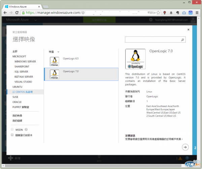Click the MSDN help question mark icon
The height and width of the screenshot is (169, 202).
[x=26, y=130]
